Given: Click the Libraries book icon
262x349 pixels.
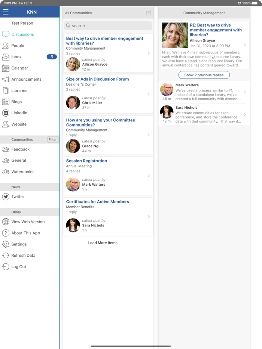Looking at the screenshot, I should tap(6, 90).
